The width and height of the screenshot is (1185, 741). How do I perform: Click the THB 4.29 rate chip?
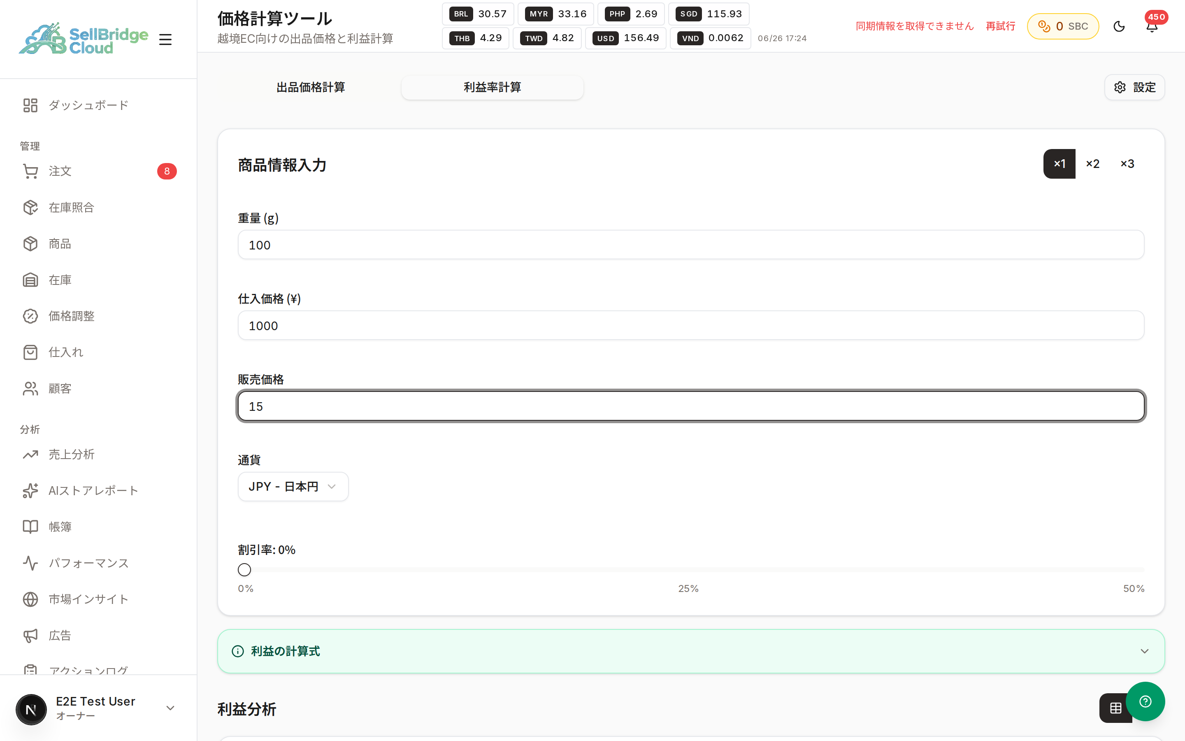(x=476, y=38)
